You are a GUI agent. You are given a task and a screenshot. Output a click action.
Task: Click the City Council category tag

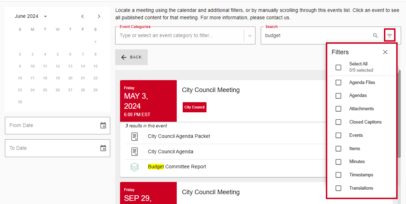pyautogui.click(x=195, y=107)
